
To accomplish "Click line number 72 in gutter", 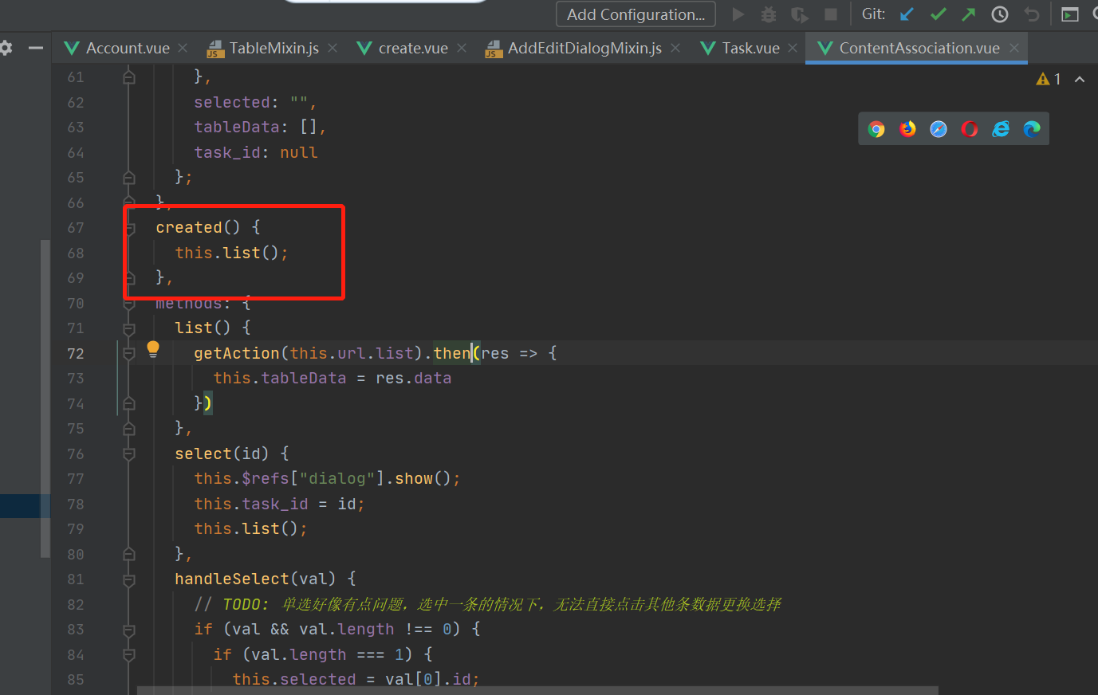I will pyautogui.click(x=76, y=354).
